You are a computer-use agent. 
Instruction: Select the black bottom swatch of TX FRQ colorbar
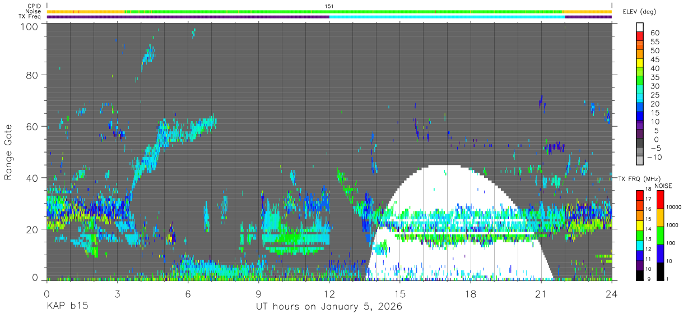(639, 275)
